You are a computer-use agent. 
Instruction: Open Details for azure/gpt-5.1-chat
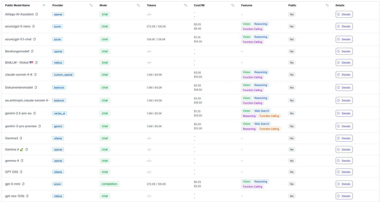tap(344, 39)
